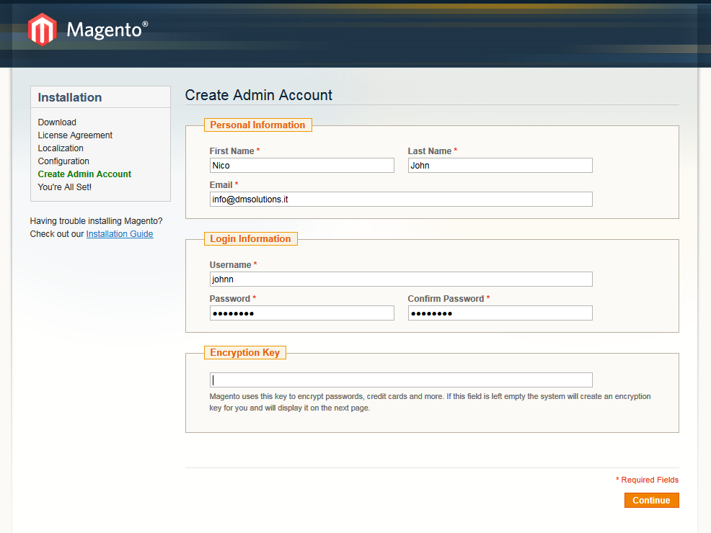Click the Continue button

click(652, 501)
